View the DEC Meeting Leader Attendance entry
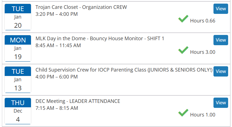Image resolution: width=232 pixels, height=127 pixels. [x=221, y=103]
